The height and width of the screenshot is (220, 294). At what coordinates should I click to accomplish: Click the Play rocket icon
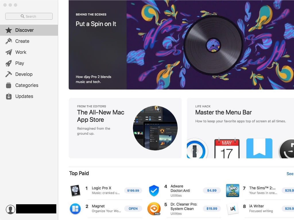(x=9, y=63)
